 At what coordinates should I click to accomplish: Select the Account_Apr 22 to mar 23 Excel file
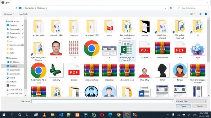tap(127, 51)
